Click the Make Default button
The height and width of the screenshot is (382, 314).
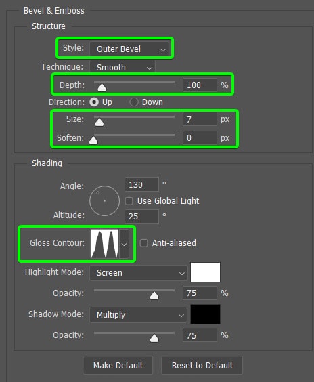[118, 365]
